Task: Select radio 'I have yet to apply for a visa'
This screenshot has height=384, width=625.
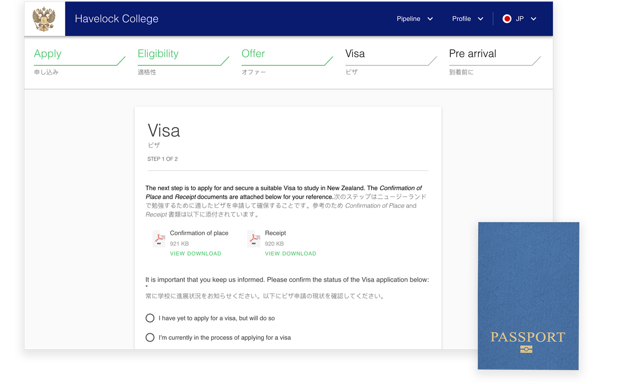Action: point(150,318)
